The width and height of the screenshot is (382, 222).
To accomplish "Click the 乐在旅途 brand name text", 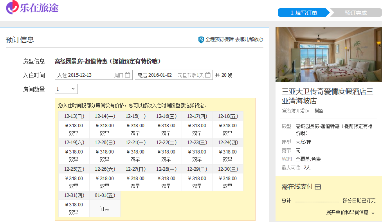I will (39, 7).
